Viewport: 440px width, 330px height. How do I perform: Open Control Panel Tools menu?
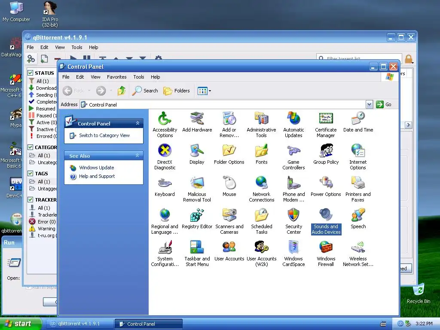point(139,77)
